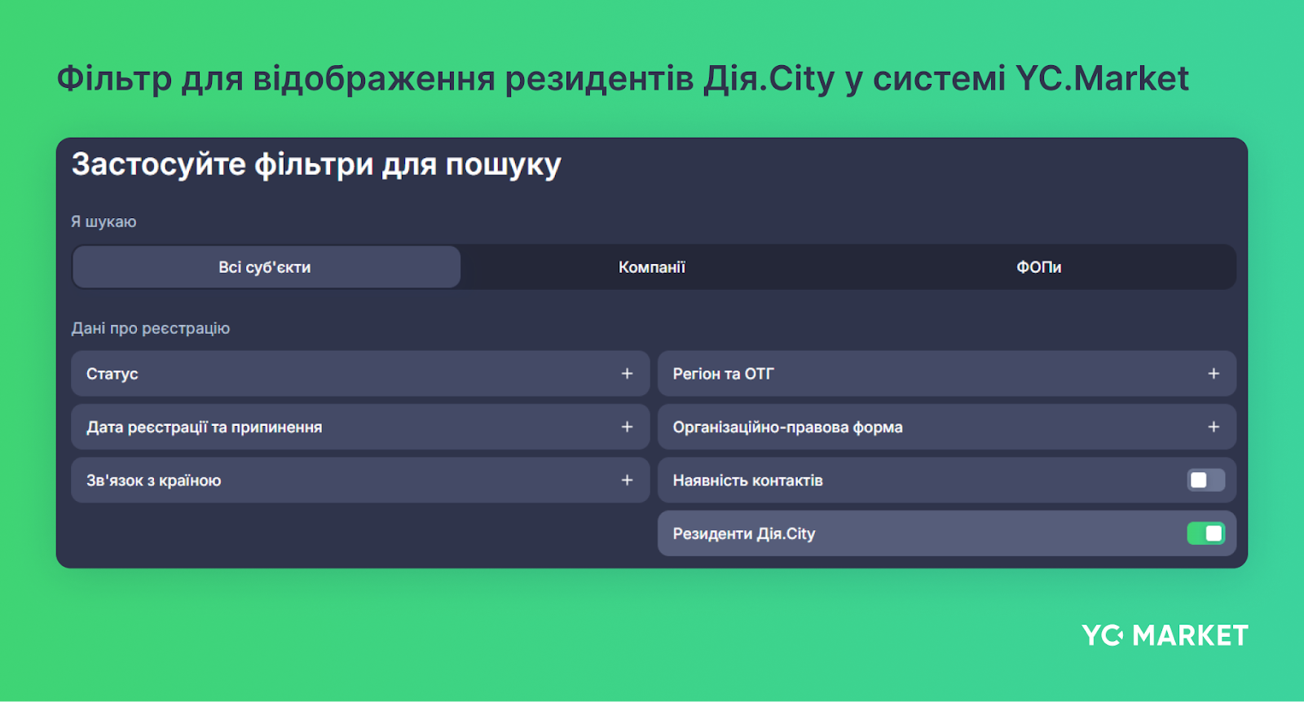The height and width of the screenshot is (702, 1304).
Task: Click the Наявність контактів label
Action: [x=747, y=480]
